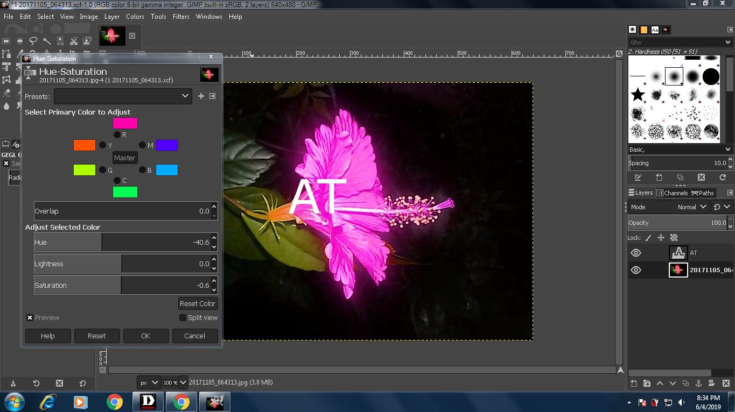
Task: Click the Create new layer icon
Action: coord(634,383)
